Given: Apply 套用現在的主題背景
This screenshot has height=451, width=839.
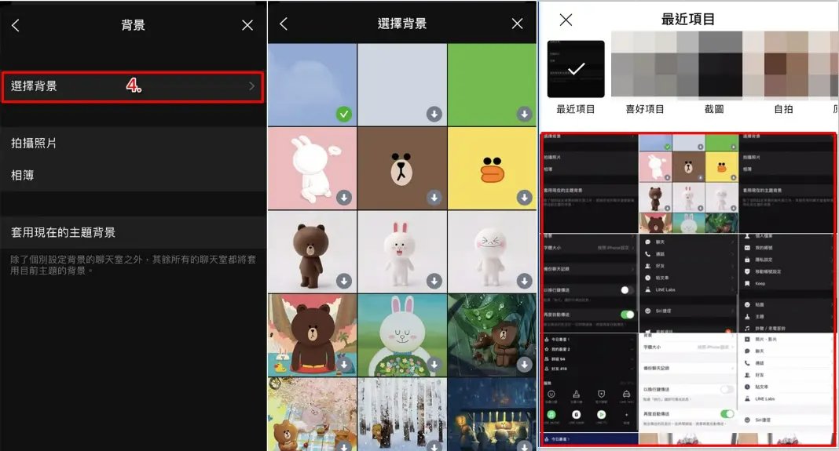Looking at the screenshot, I should click(133, 232).
